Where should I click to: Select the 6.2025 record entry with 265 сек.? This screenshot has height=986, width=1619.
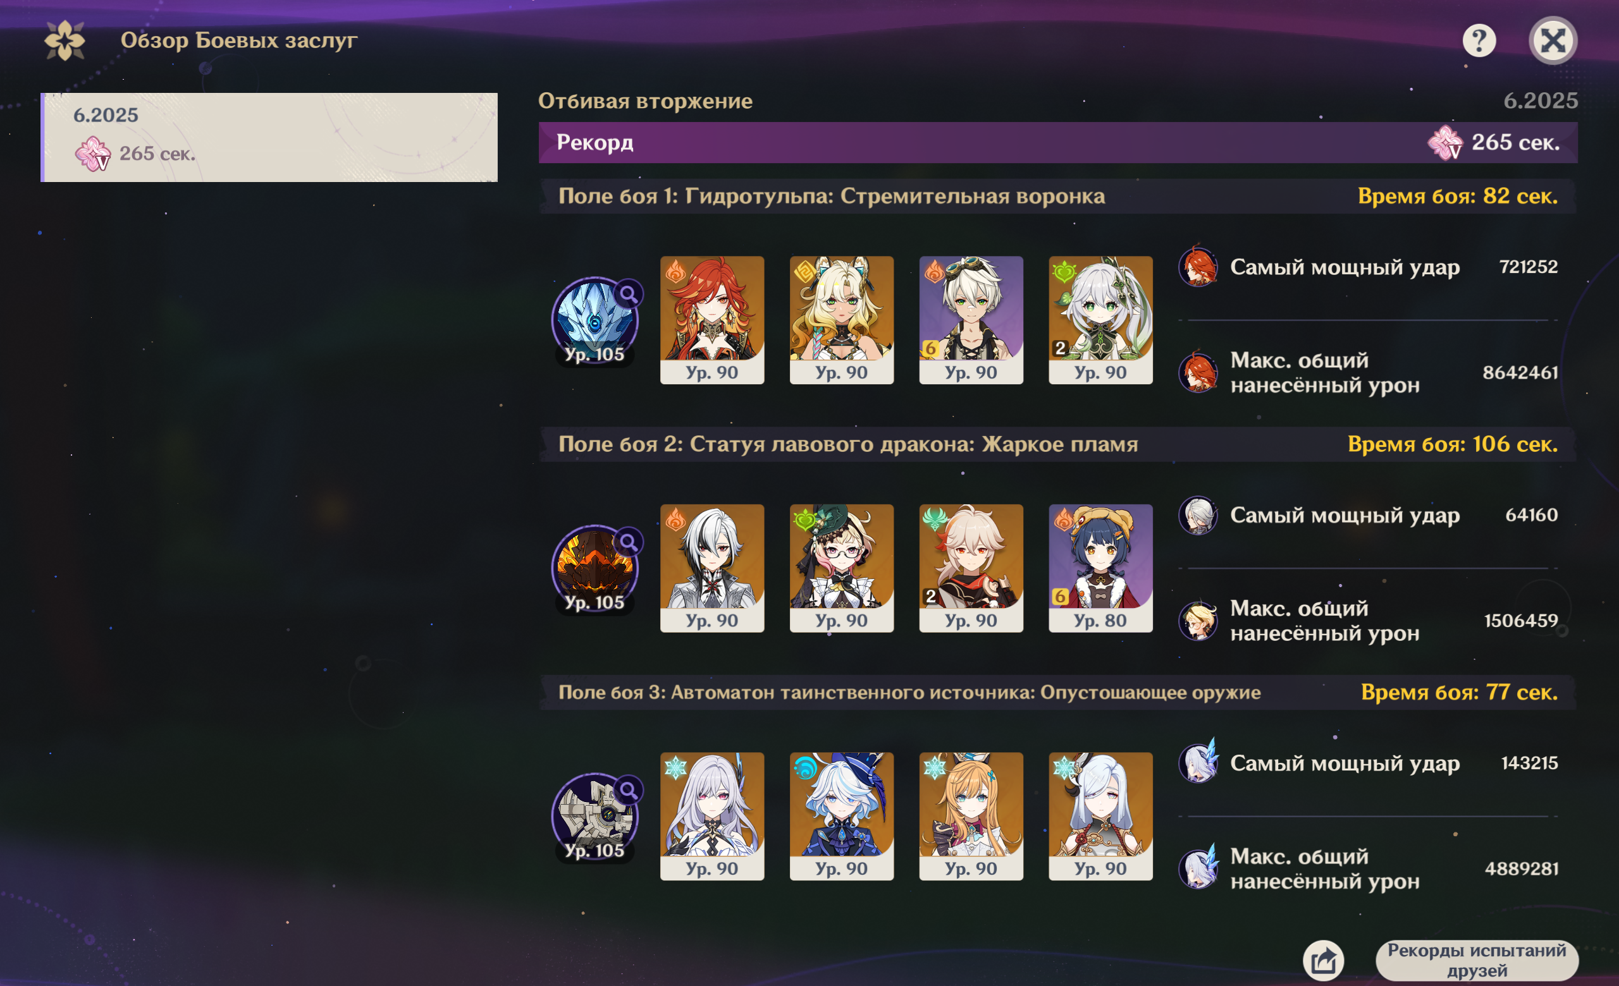click(269, 137)
